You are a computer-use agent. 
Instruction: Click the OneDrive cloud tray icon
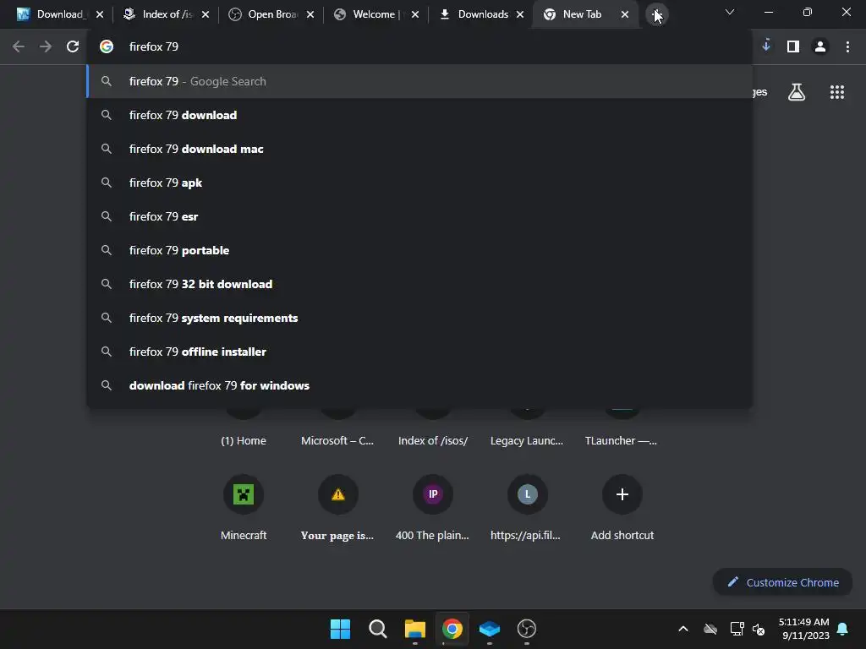pyautogui.click(x=710, y=629)
